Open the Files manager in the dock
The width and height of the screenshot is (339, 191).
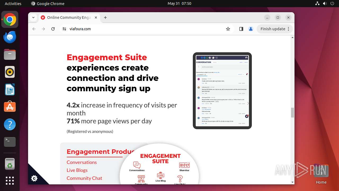pos(10,55)
